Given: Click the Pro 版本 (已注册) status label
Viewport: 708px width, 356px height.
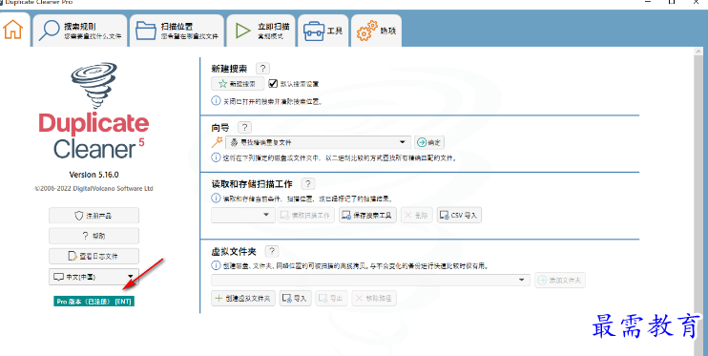Looking at the screenshot, I should (x=94, y=302).
